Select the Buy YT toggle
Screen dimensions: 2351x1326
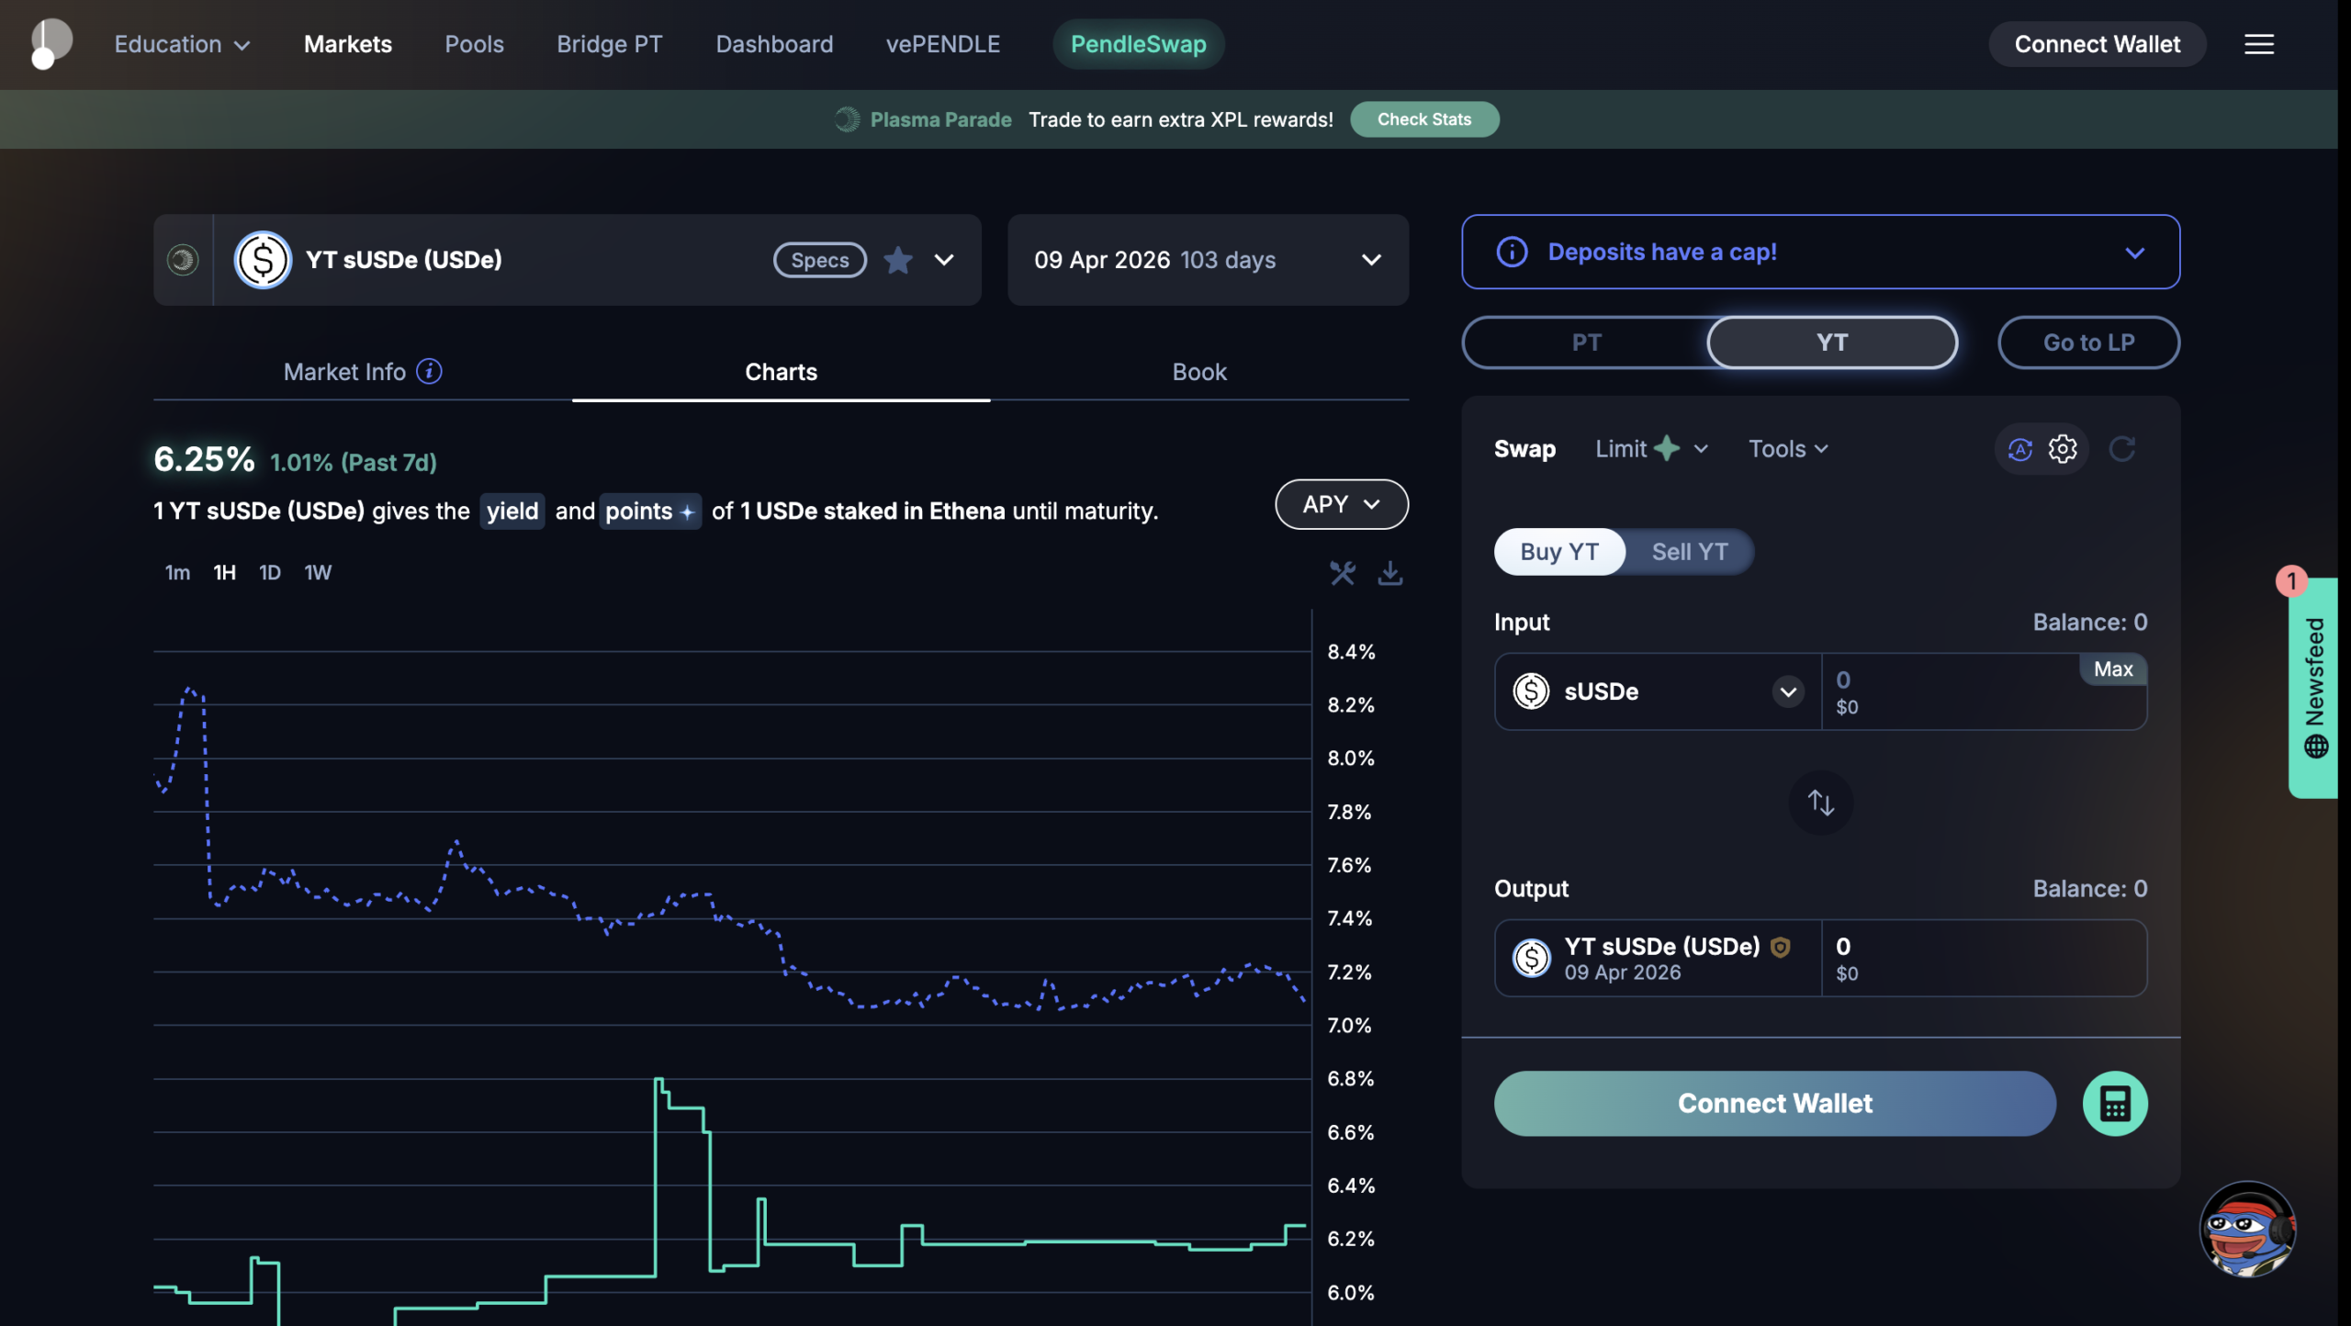1558,552
